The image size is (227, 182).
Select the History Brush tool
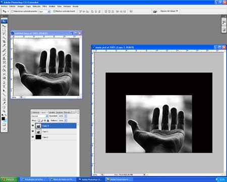[4, 62]
